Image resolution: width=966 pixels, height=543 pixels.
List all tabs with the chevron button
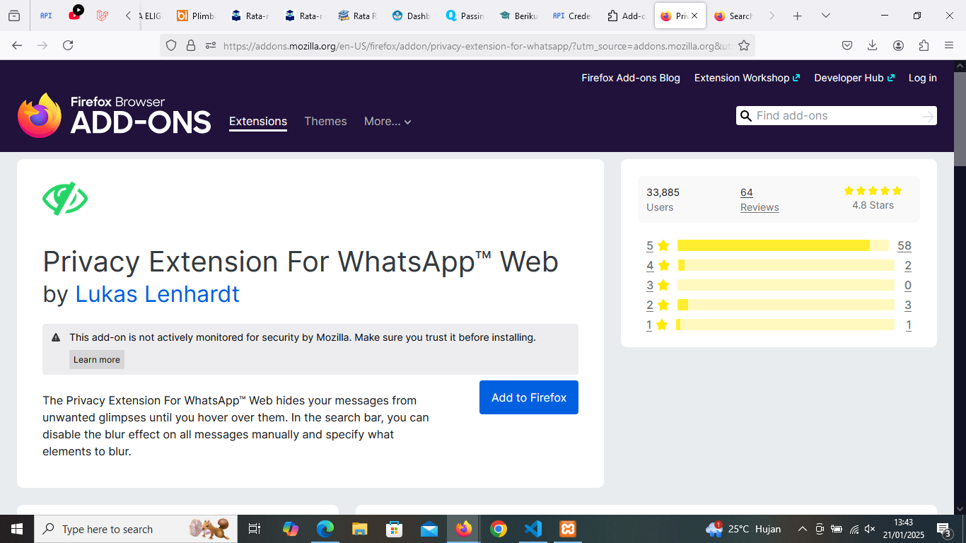coord(825,16)
